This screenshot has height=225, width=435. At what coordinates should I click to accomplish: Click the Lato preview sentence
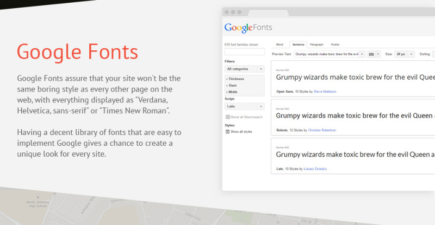[x=356, y=155]
